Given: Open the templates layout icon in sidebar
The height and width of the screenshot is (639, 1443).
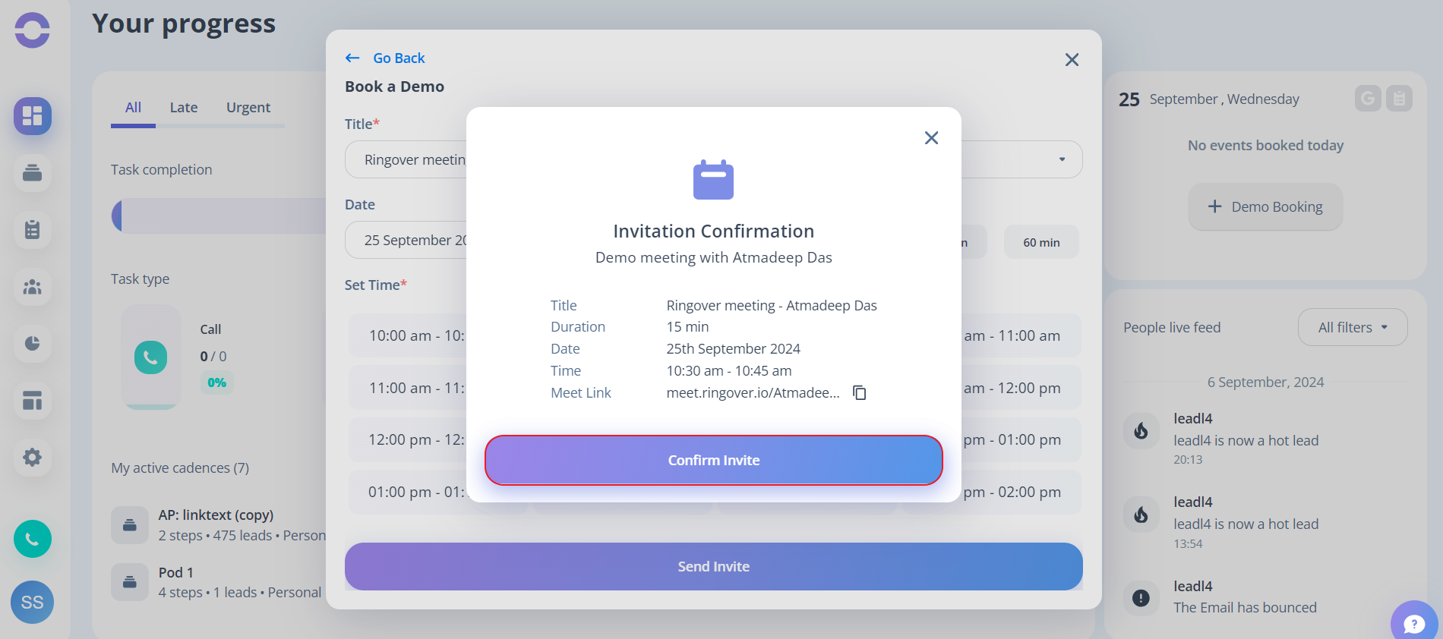Looking at the screenshot, I should [32, 401].
